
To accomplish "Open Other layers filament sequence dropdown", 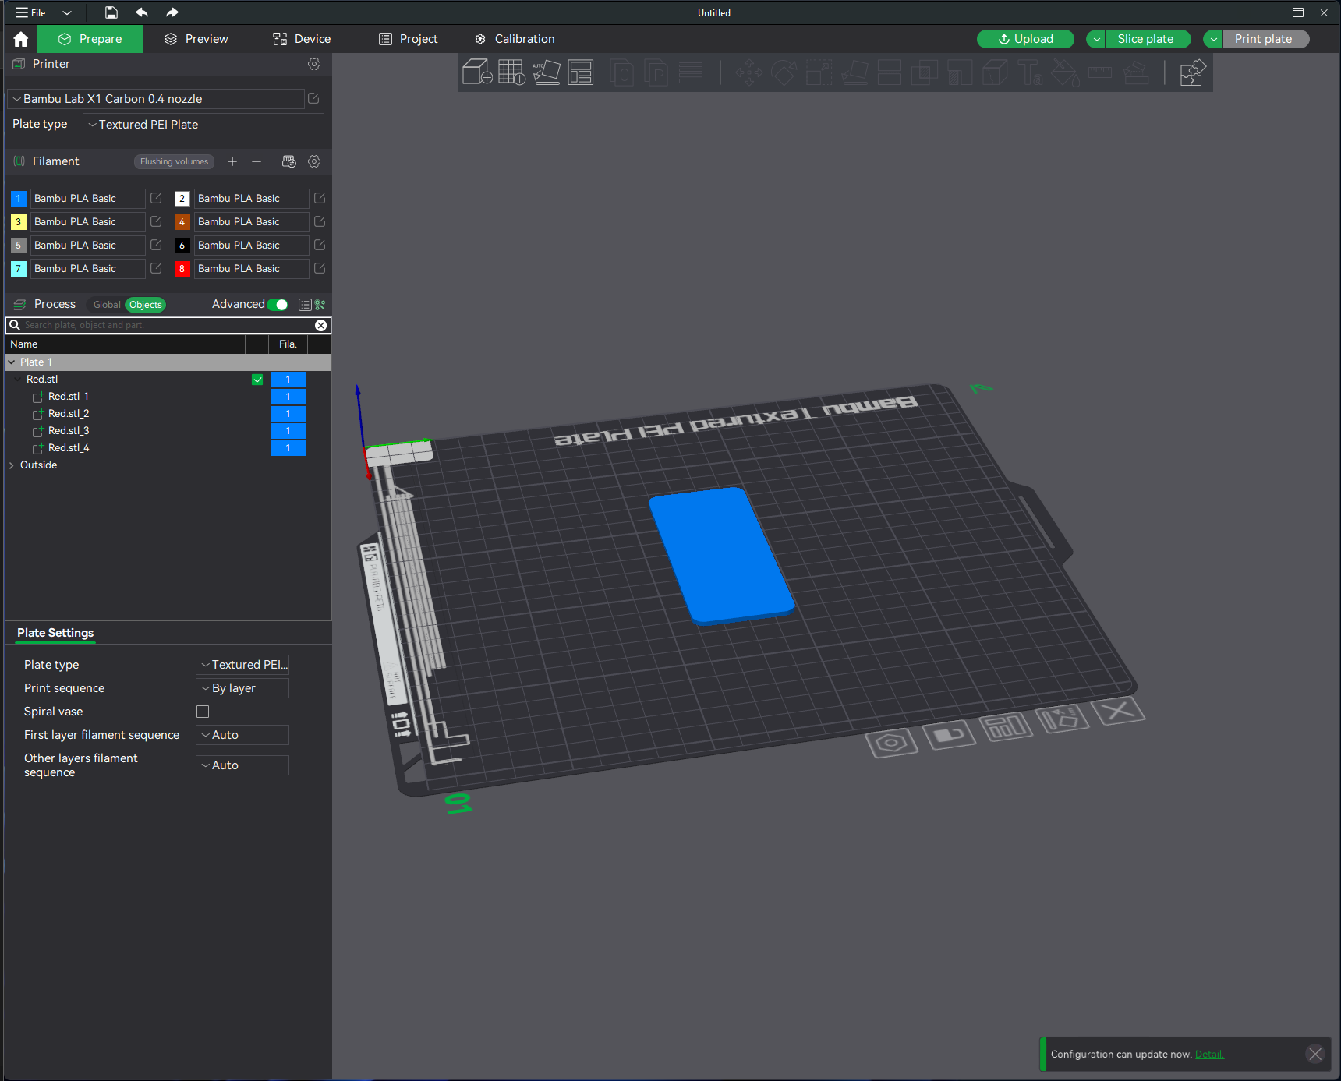I will click(242, 765).
